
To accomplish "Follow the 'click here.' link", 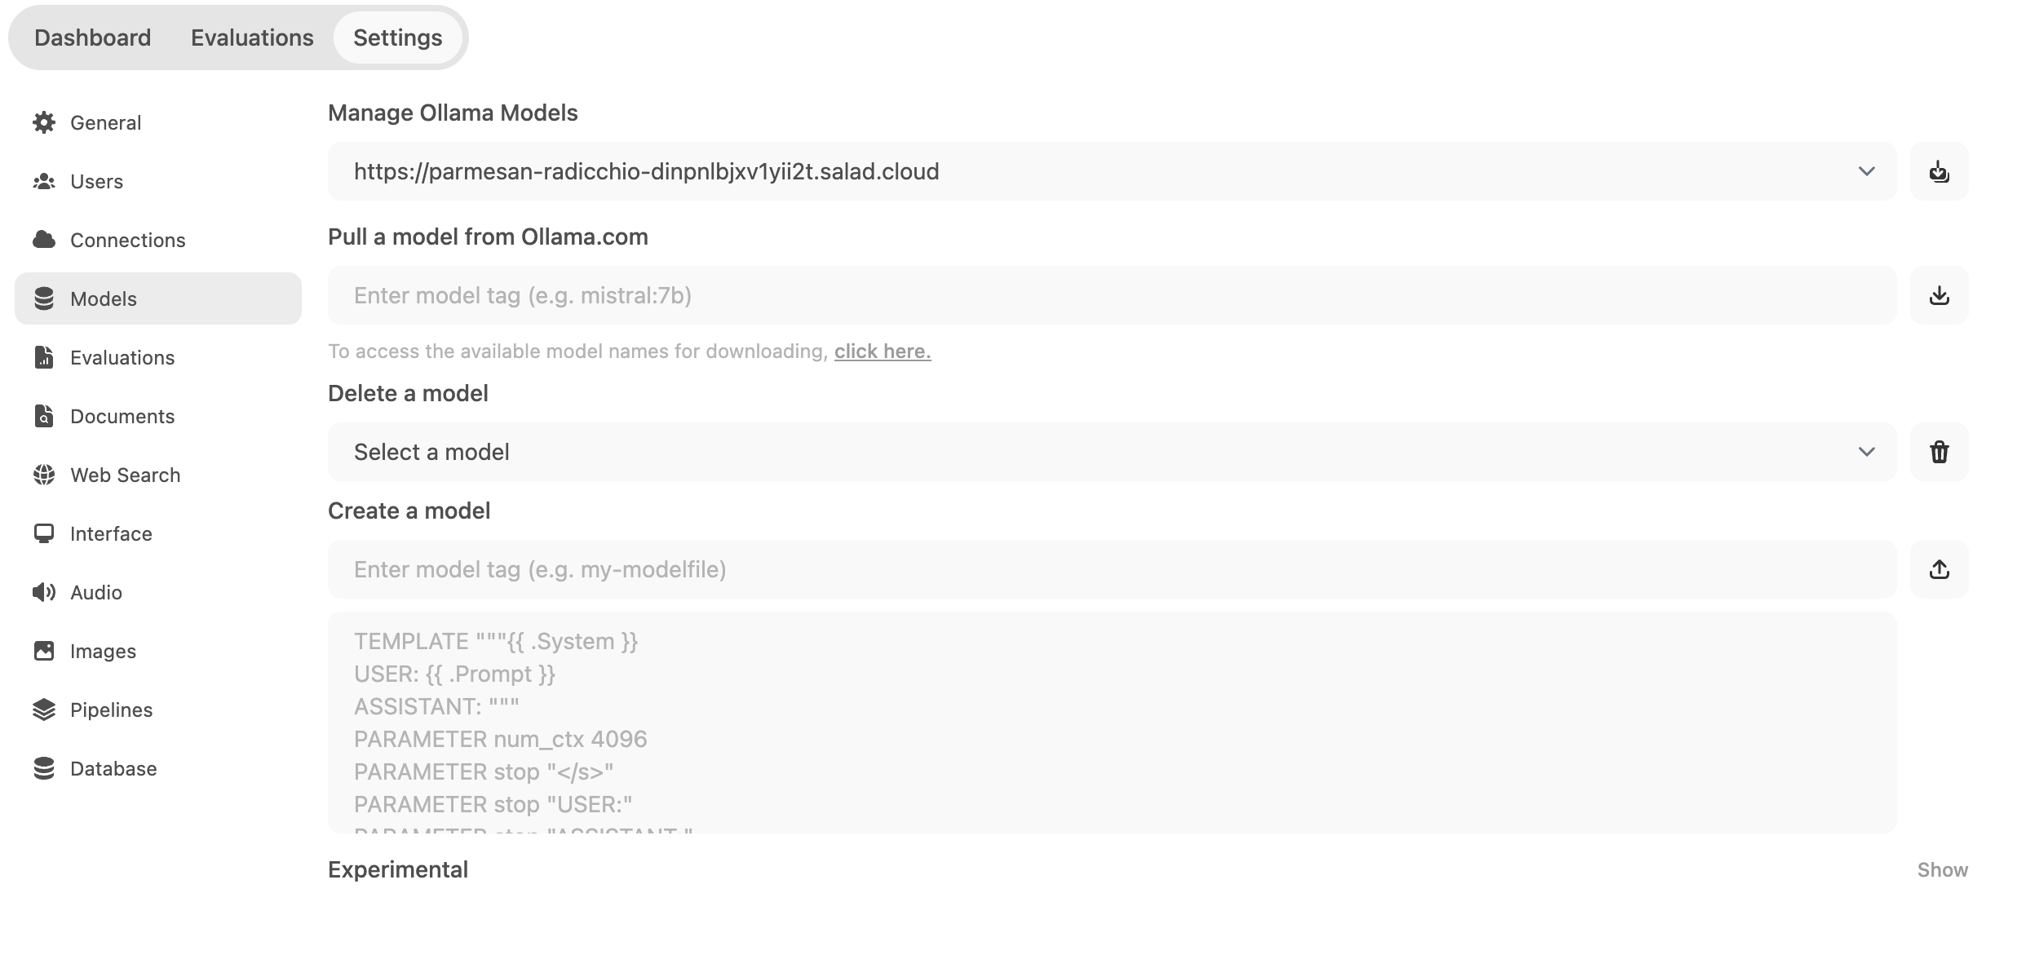I will 883,351.
